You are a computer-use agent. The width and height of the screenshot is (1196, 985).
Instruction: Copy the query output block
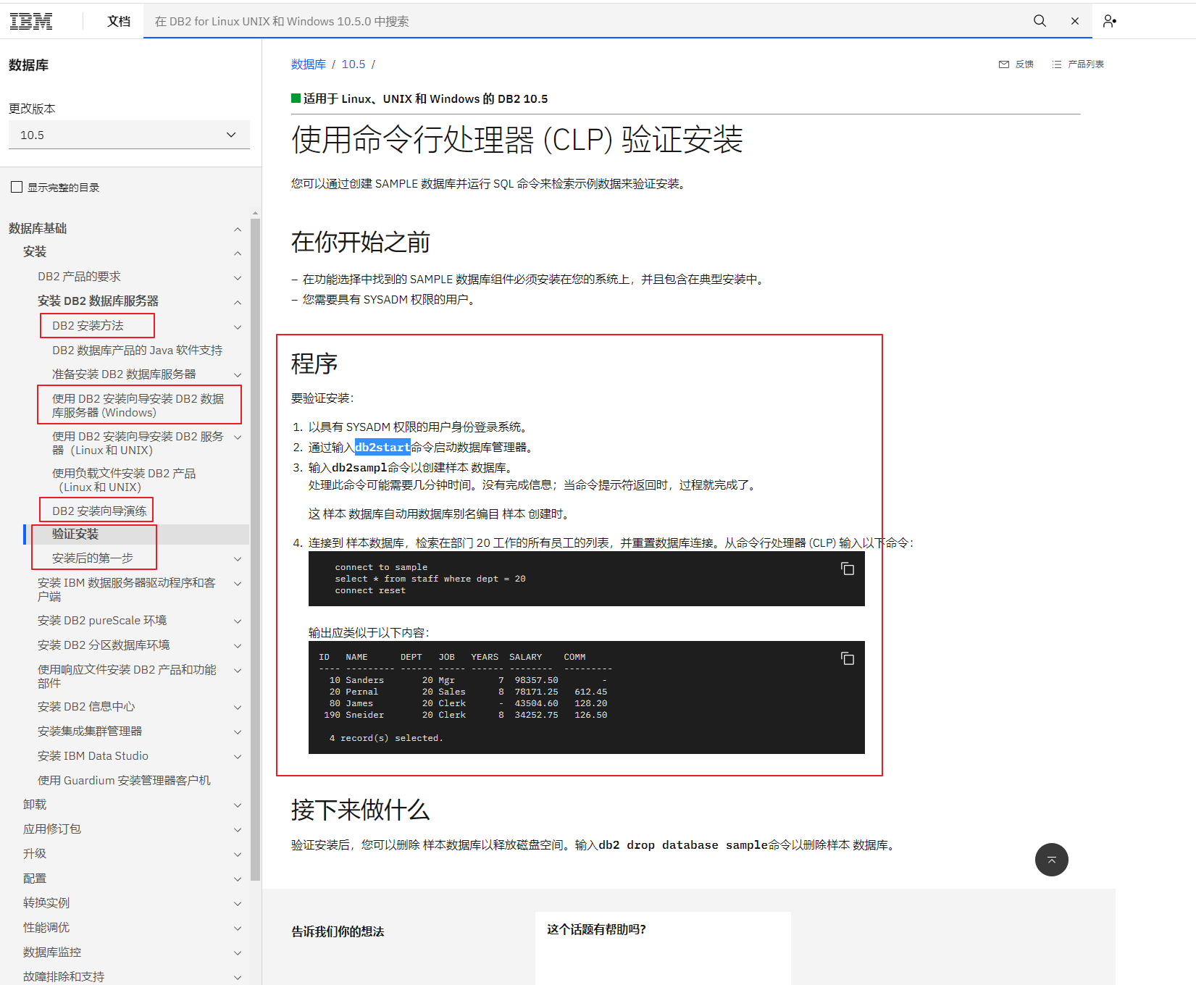848,658
